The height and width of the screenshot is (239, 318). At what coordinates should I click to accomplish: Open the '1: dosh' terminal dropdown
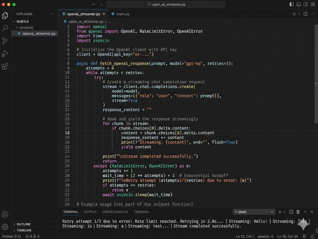pos(254,212)
